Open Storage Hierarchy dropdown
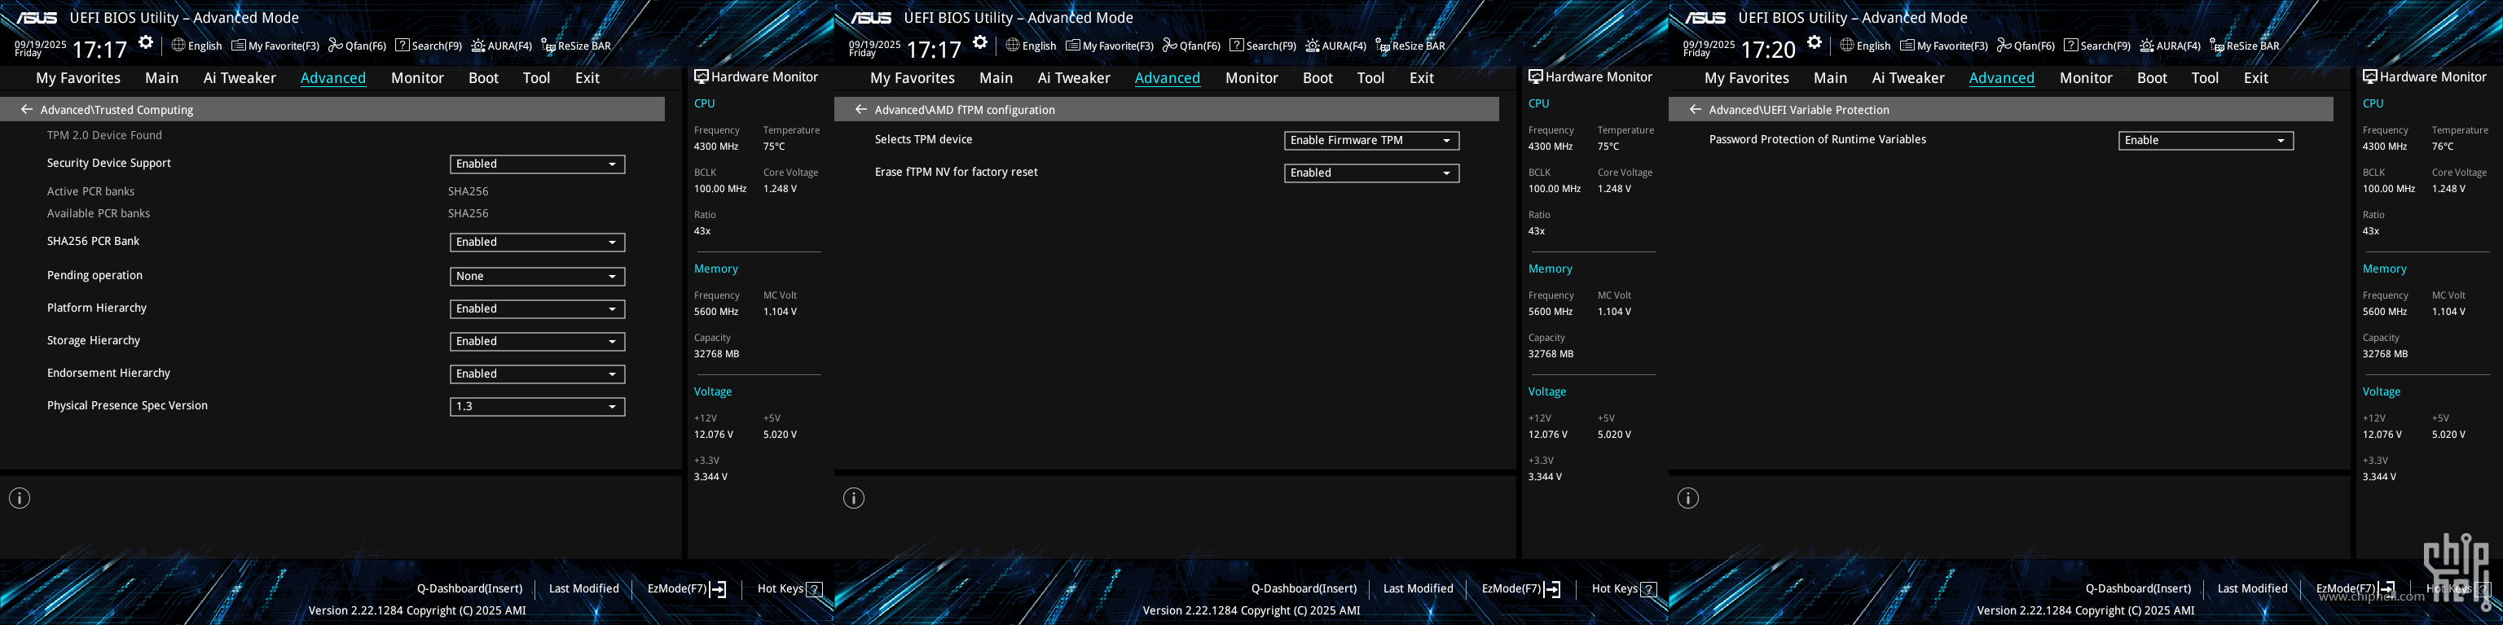2503x625 pixels. (536, 341)
